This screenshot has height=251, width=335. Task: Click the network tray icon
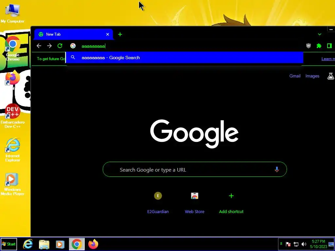[x=296, y=244]
